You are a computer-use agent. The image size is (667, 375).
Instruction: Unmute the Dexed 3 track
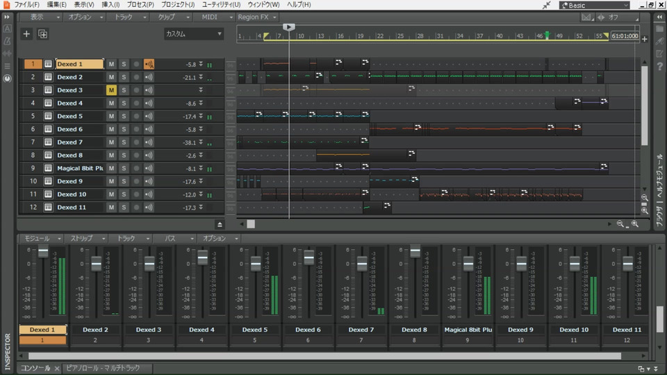111,90
